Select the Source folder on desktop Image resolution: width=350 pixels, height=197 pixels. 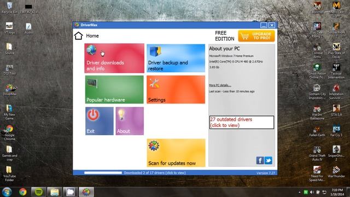[x=9, y=49]
